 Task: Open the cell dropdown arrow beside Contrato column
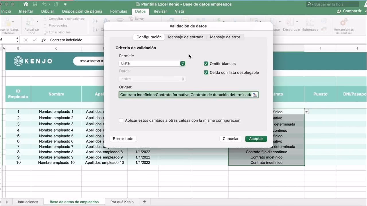307,112
